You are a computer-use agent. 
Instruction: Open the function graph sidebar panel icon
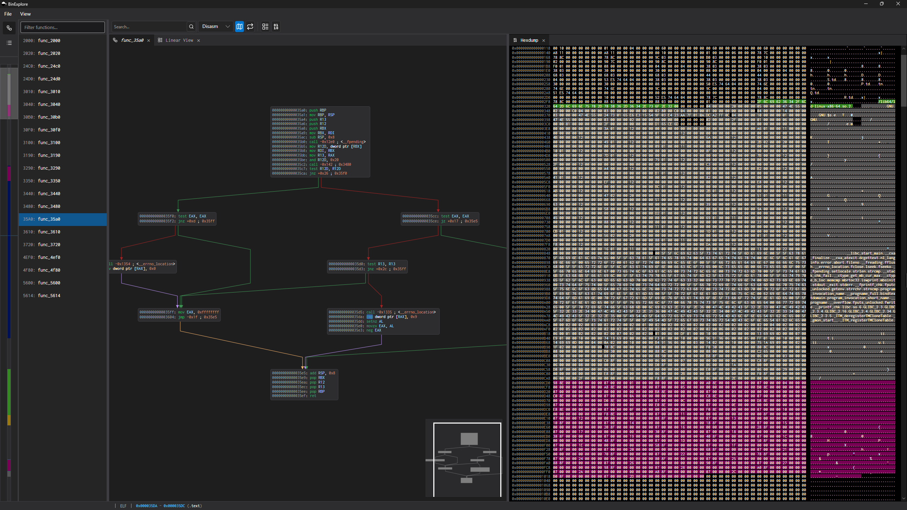click(x=9, y=28)
